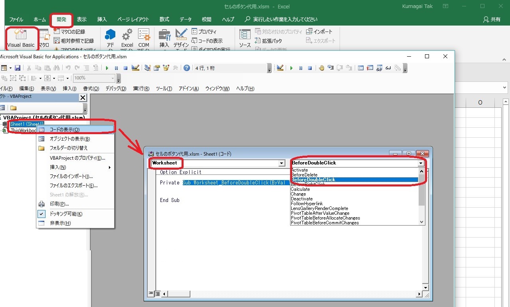Click the マクロの記録 ribbon button

69,32
